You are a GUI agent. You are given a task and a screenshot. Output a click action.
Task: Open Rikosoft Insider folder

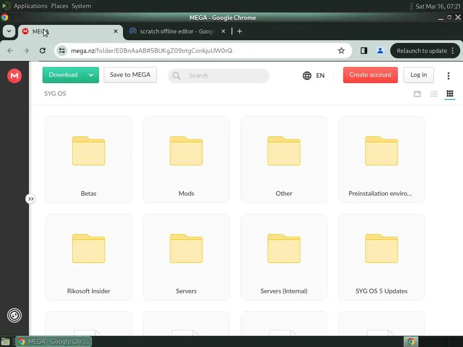coord(89,257)
